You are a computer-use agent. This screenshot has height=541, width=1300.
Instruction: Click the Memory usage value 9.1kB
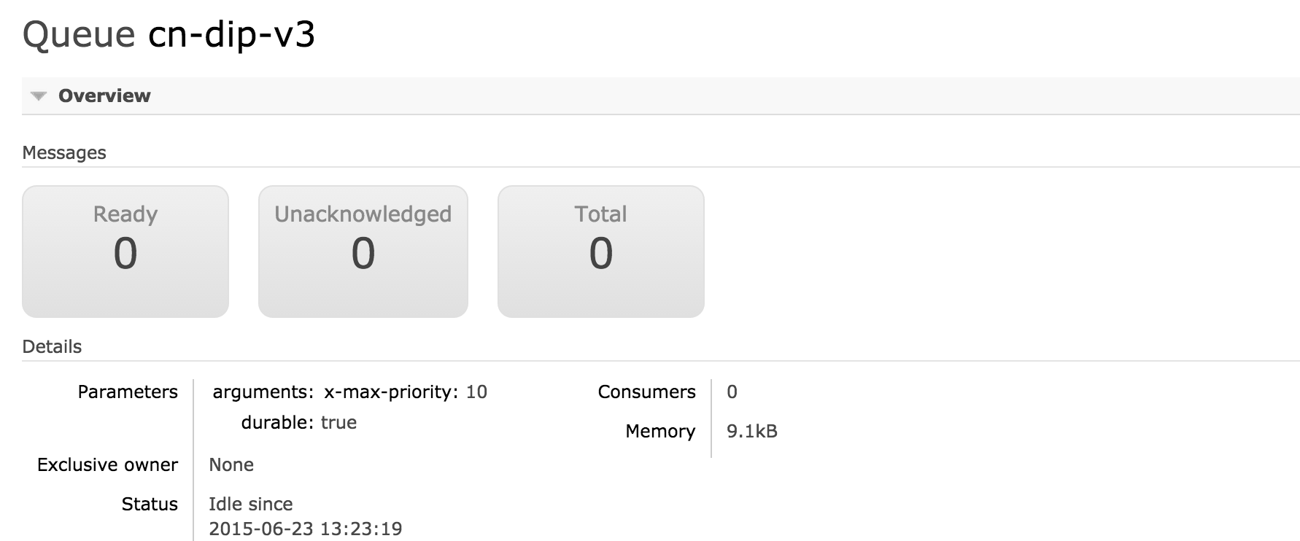[x=752, y=432]
